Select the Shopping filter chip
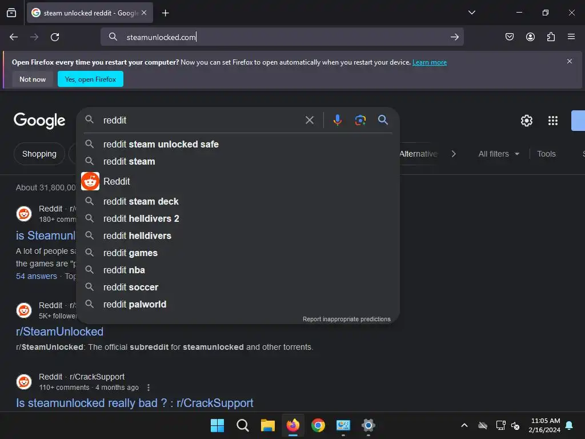The height and width of the screenshot is (439, 585). click(x=39, y=154)
